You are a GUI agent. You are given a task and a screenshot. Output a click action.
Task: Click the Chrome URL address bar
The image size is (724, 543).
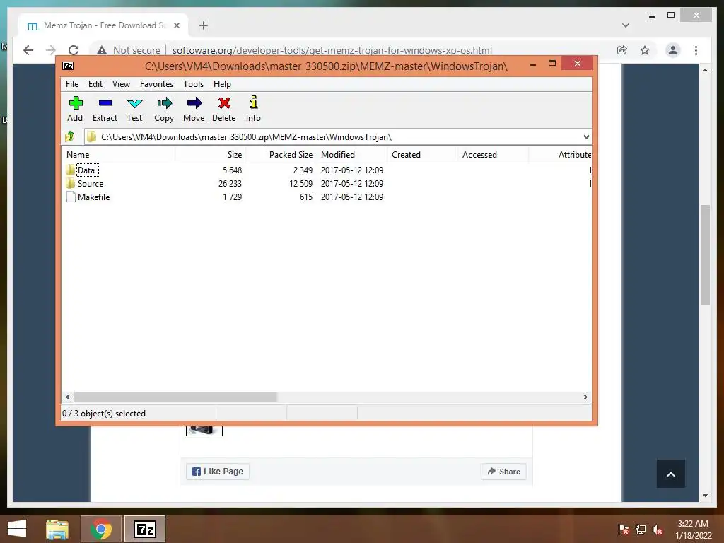[332, 50]
